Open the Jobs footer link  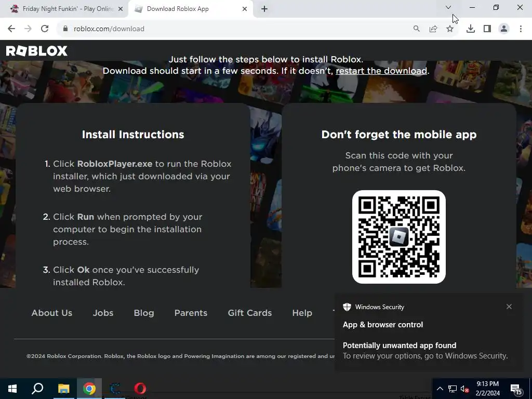(x=103, y=313)
